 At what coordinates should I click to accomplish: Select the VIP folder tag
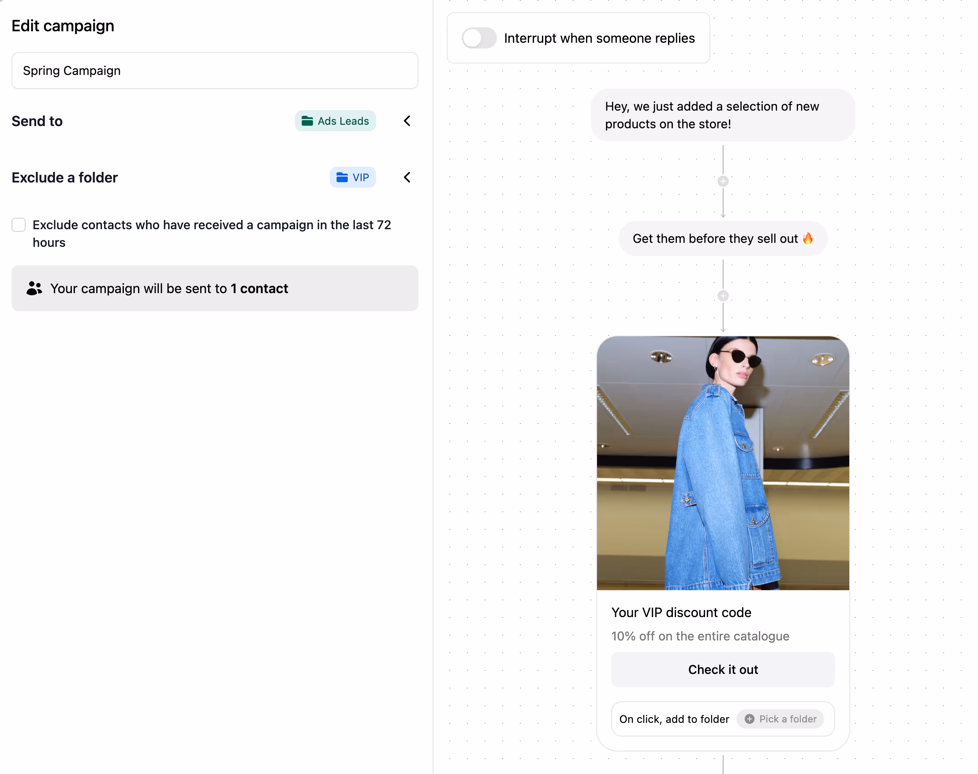click(353, 177)
